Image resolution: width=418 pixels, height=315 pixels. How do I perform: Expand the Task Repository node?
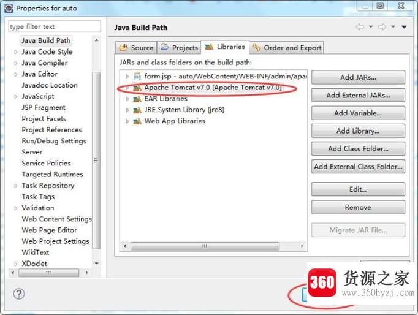pos(16,186)
